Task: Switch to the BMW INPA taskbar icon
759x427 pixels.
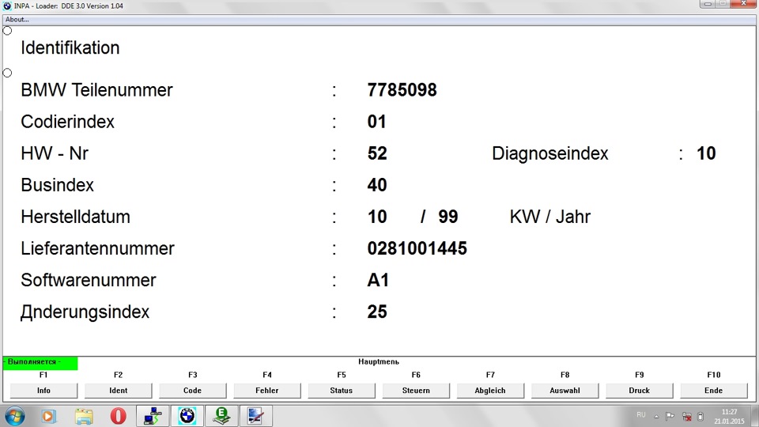Action: (187, 416)
